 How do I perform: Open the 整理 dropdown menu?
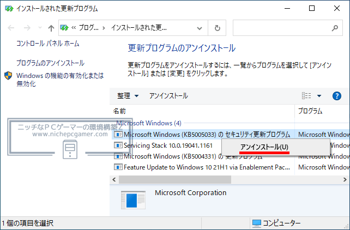coord(128,96)
